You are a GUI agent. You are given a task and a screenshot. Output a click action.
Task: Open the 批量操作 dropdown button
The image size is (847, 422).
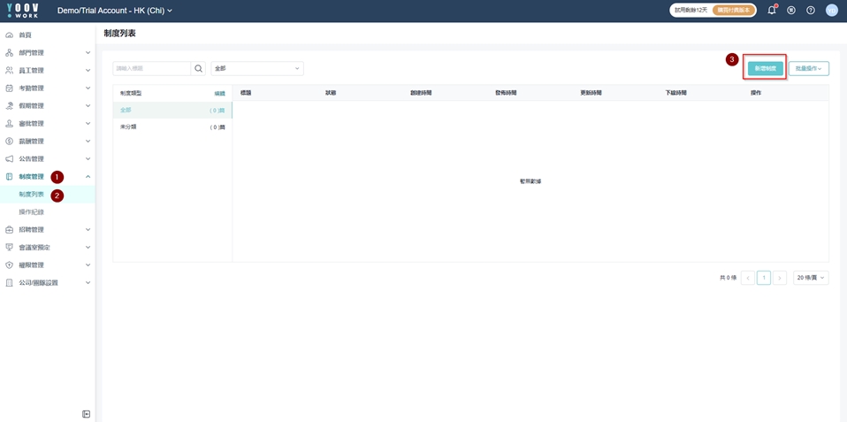point(808,68)
